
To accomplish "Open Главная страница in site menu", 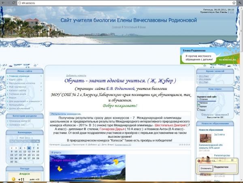I will tap(19, 76).
